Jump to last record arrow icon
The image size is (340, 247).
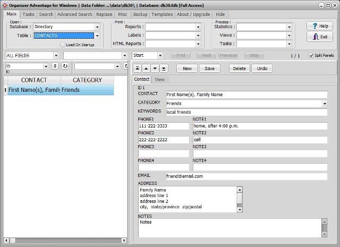coord(164,69)
